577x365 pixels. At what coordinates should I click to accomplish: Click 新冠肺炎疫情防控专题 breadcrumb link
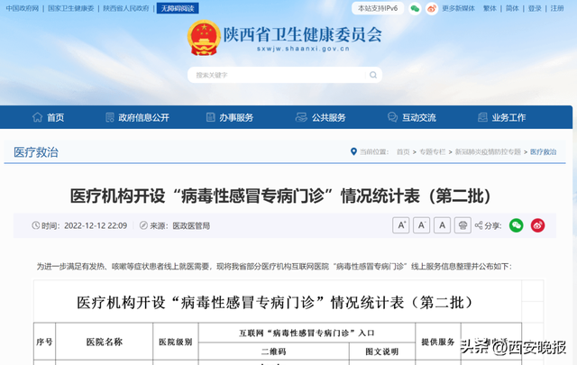(x=487, y=152)
